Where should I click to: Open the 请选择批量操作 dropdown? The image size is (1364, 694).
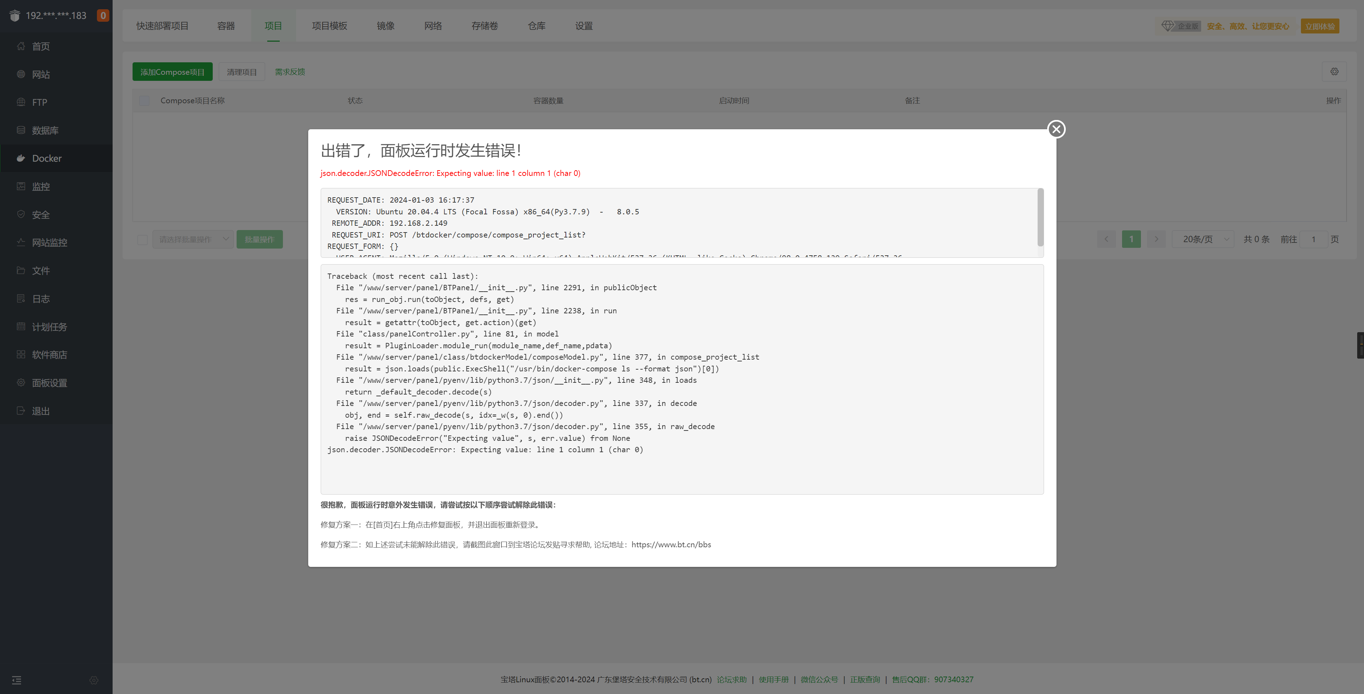193,240
